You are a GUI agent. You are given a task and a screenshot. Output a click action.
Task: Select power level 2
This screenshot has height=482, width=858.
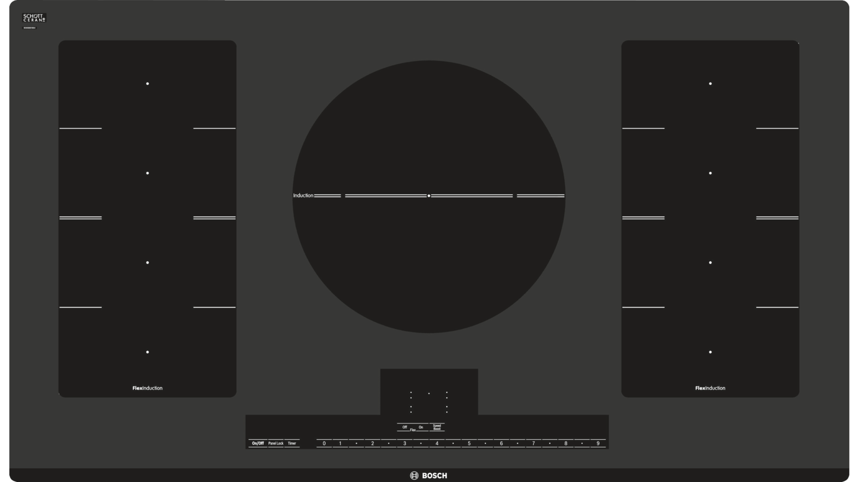click(x=372, y=443)
